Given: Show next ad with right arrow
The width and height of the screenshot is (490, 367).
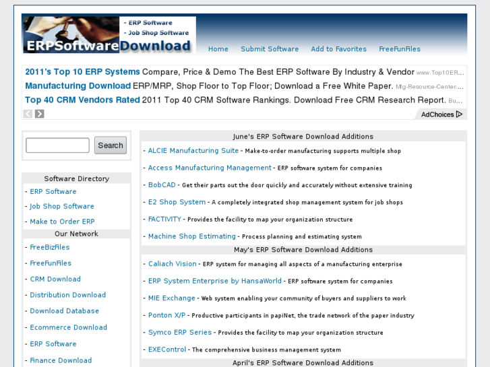Looking at the screenshot, I should pyautogui.click(x=39, y=114).
